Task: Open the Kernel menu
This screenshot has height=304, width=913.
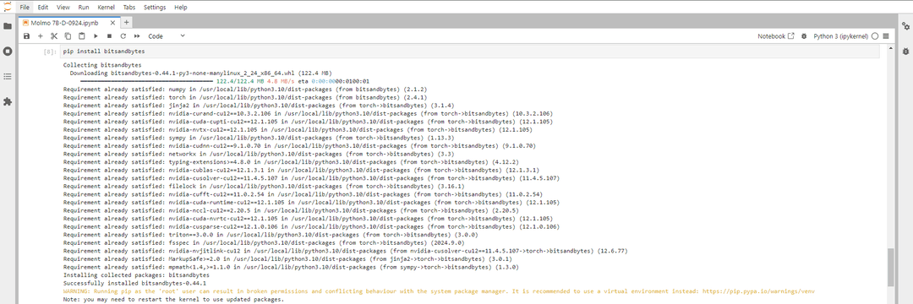Action: tap(106, 8)
